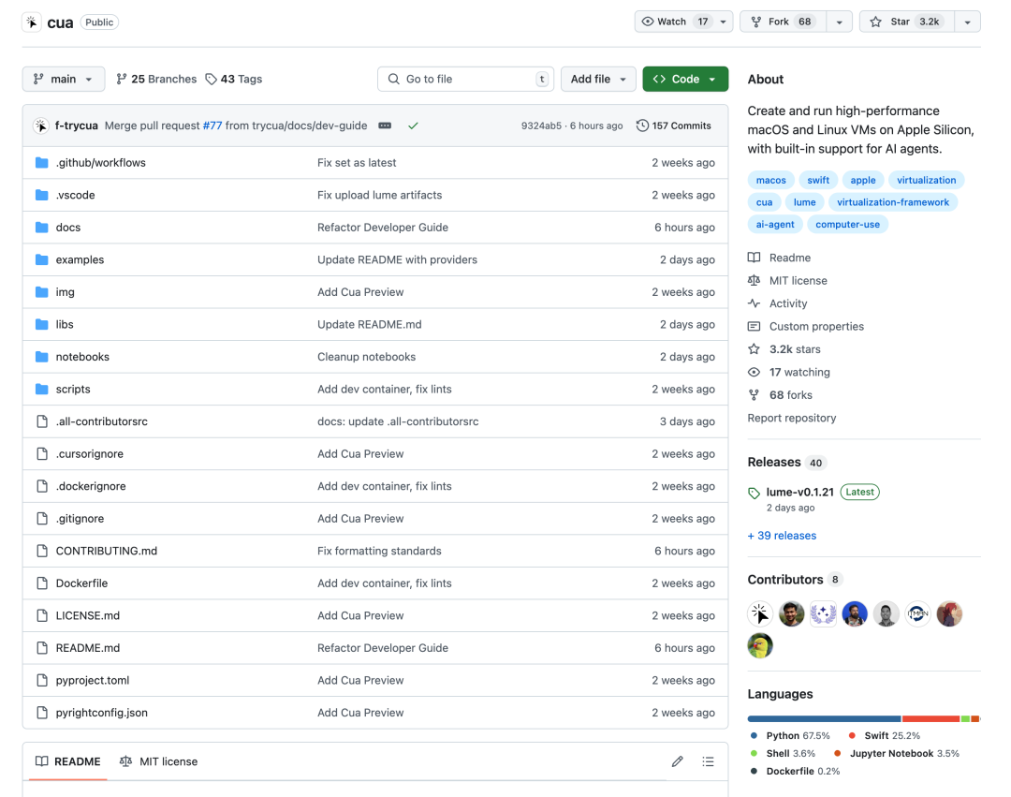Screen dimensions: 1011x797
Task: Click the file icon next to pyproject.toml
Action: point(42,680)
